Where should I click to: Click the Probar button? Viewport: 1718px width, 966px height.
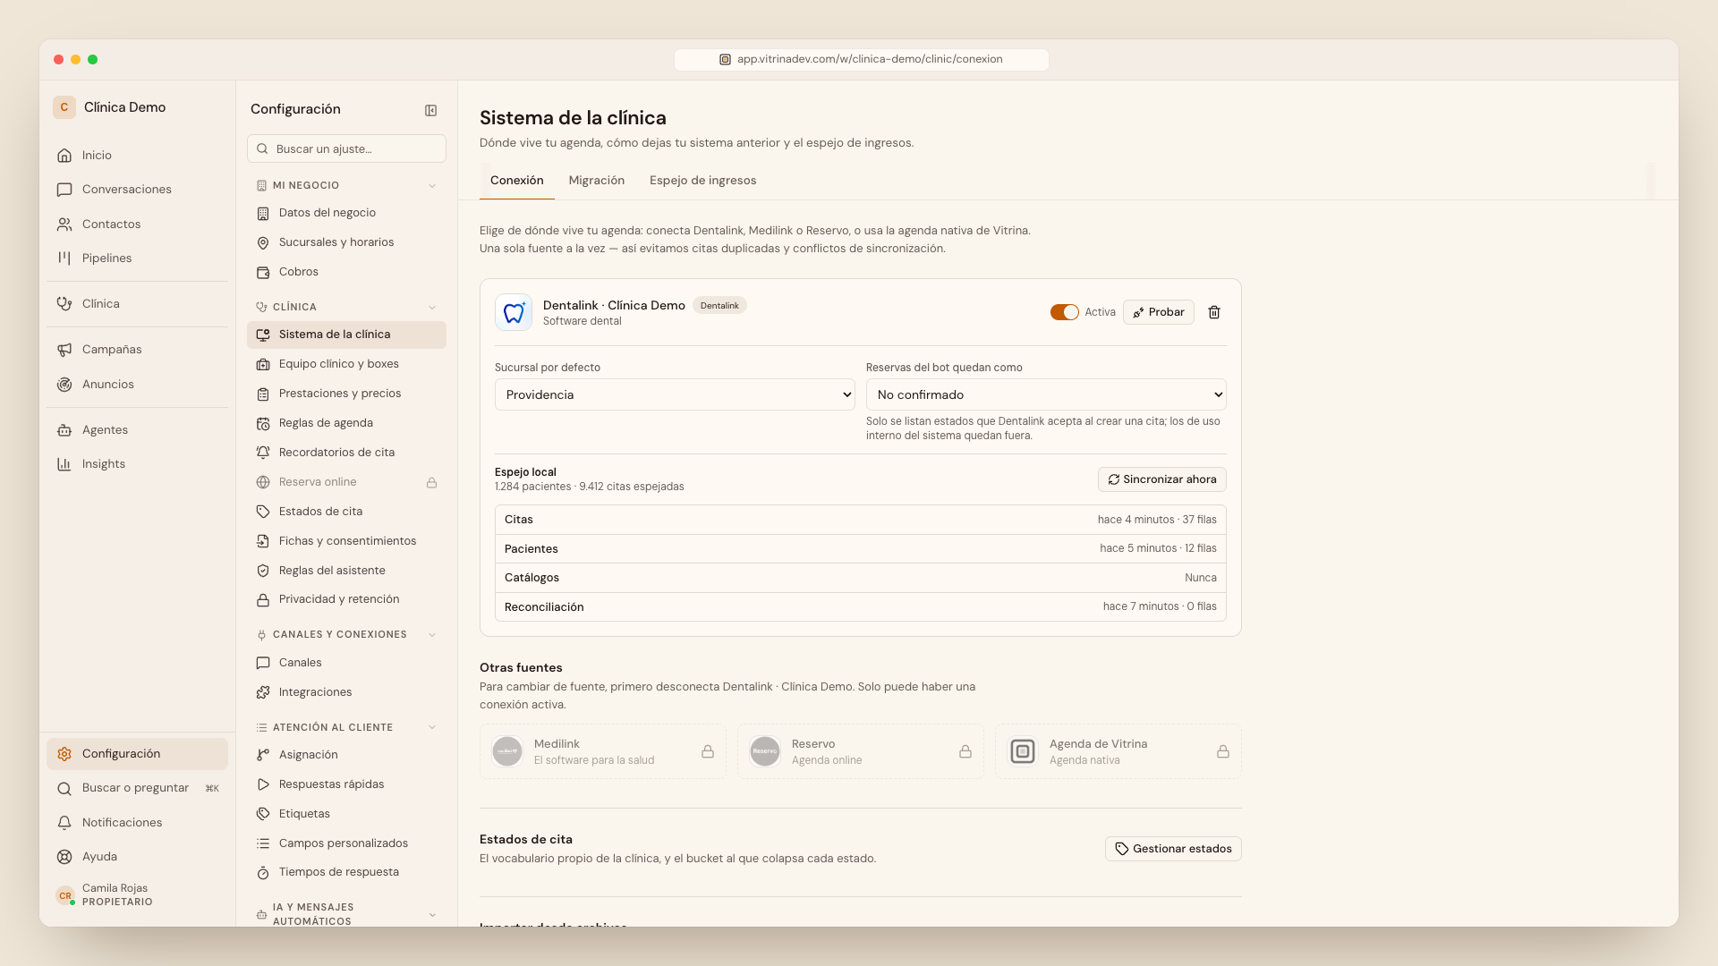1159,312
